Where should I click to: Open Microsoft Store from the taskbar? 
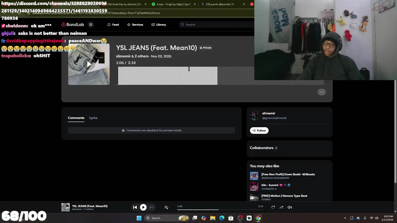[231, 218]
